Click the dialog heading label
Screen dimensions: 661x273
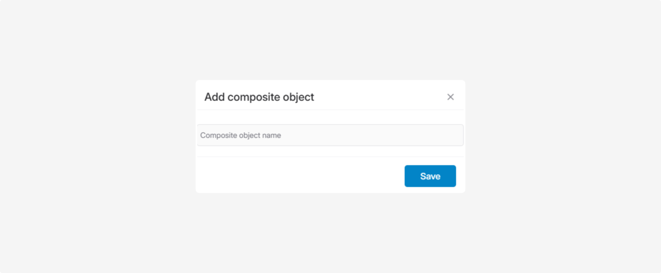[x=259, y=97]
